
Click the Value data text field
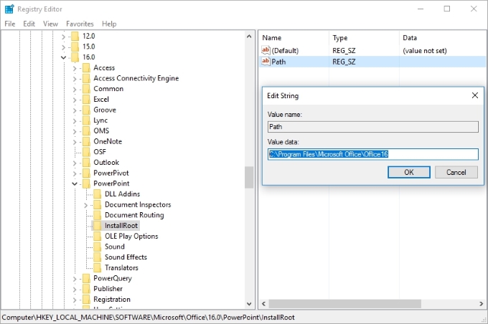[x=372, y=154]
